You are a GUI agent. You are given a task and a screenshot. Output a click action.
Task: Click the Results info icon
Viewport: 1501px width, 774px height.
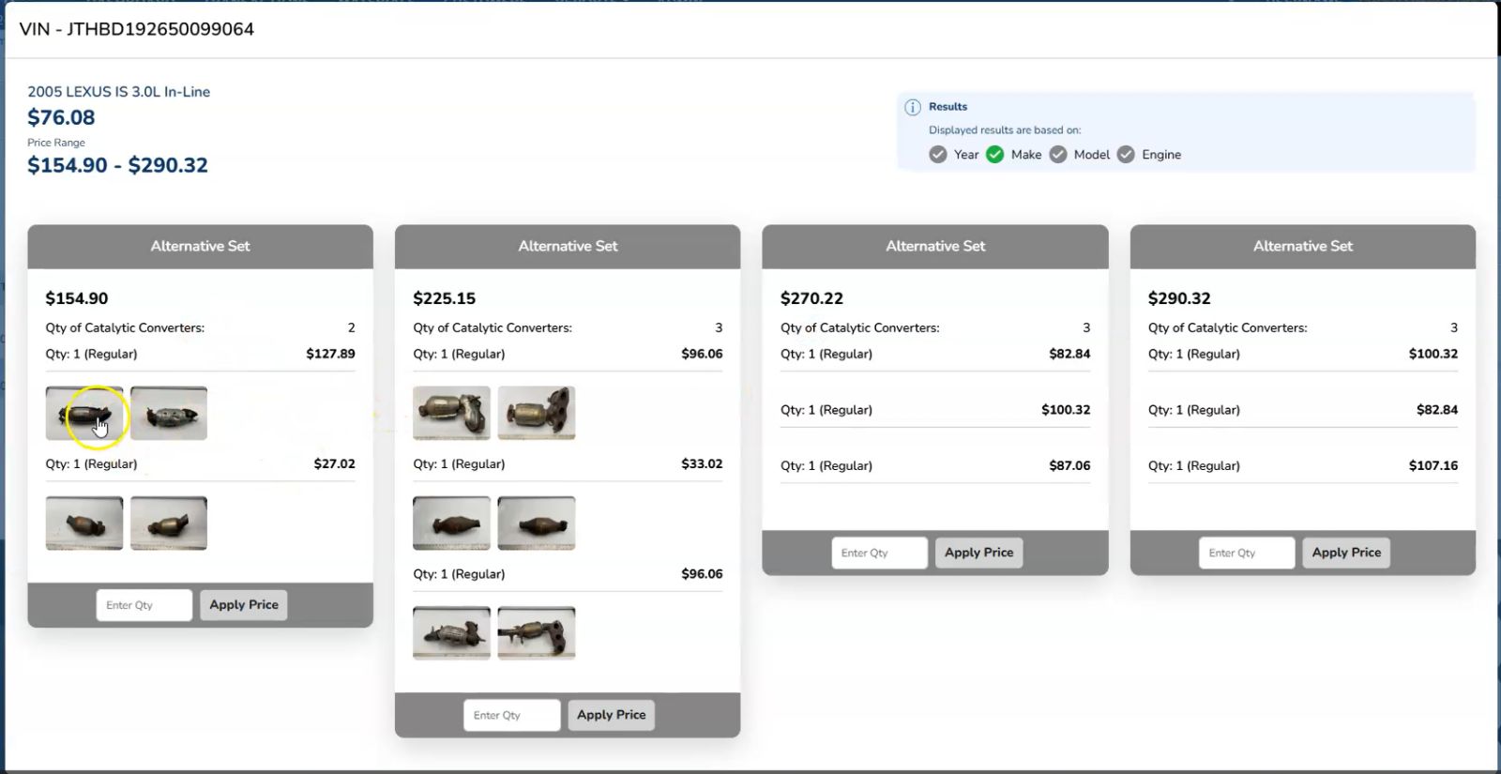point(912,107)
